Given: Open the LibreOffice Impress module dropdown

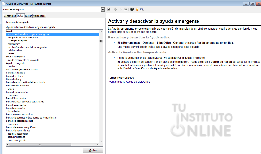Looking at the screenshot, I should (x=103, y=10).
